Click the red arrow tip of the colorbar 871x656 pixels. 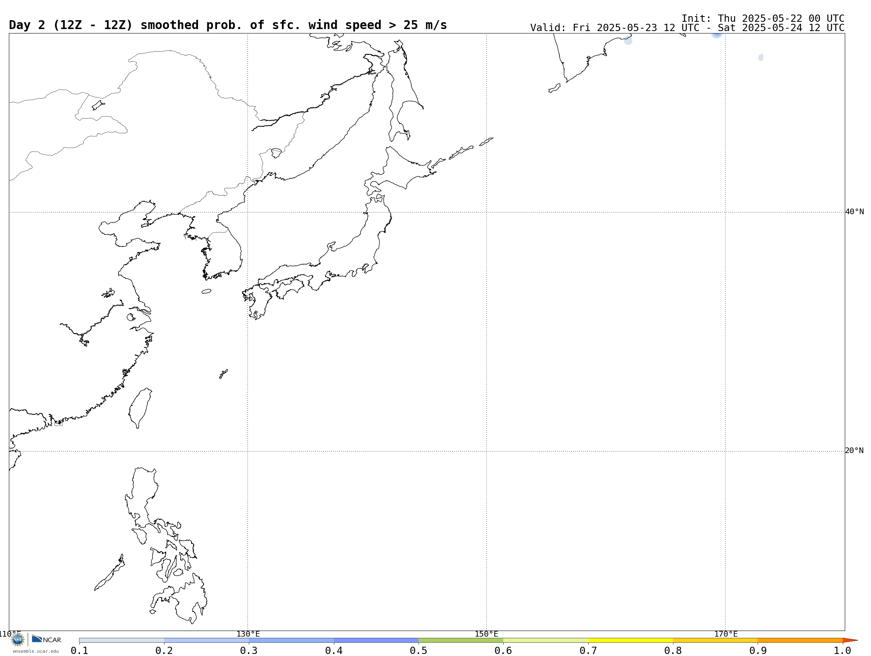coord(850,640)
